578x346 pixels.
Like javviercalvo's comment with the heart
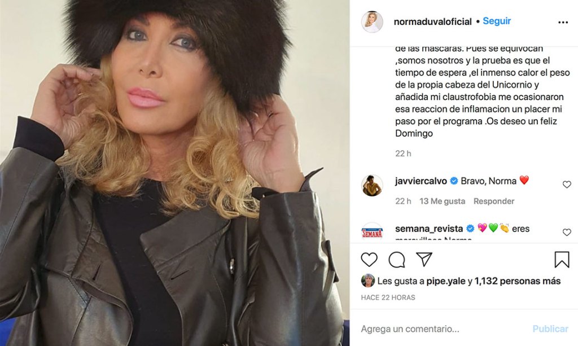tap(567, 185)
